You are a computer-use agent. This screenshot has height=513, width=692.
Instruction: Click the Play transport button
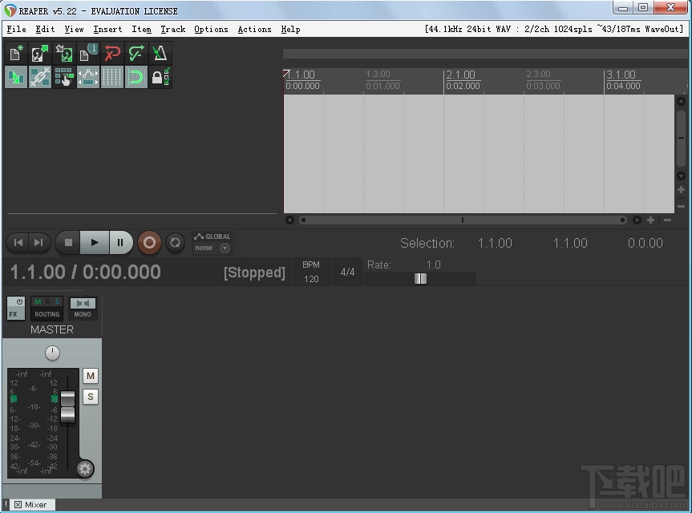click(x=94, y=243)
